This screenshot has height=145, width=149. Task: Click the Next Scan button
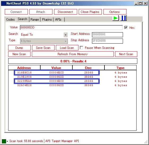coord(126,54)
